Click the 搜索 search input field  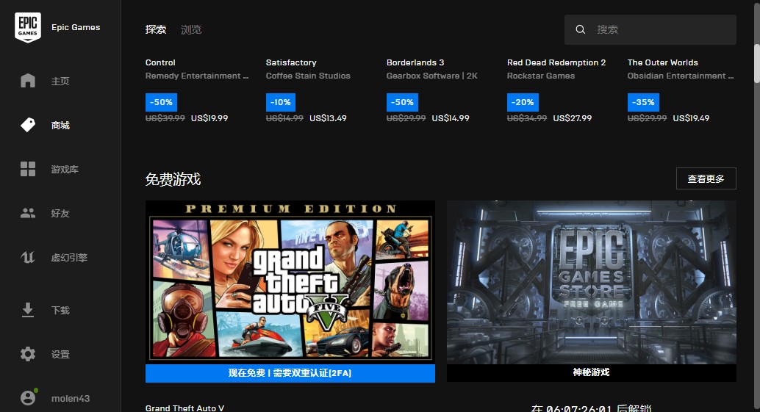coord(662,29)
